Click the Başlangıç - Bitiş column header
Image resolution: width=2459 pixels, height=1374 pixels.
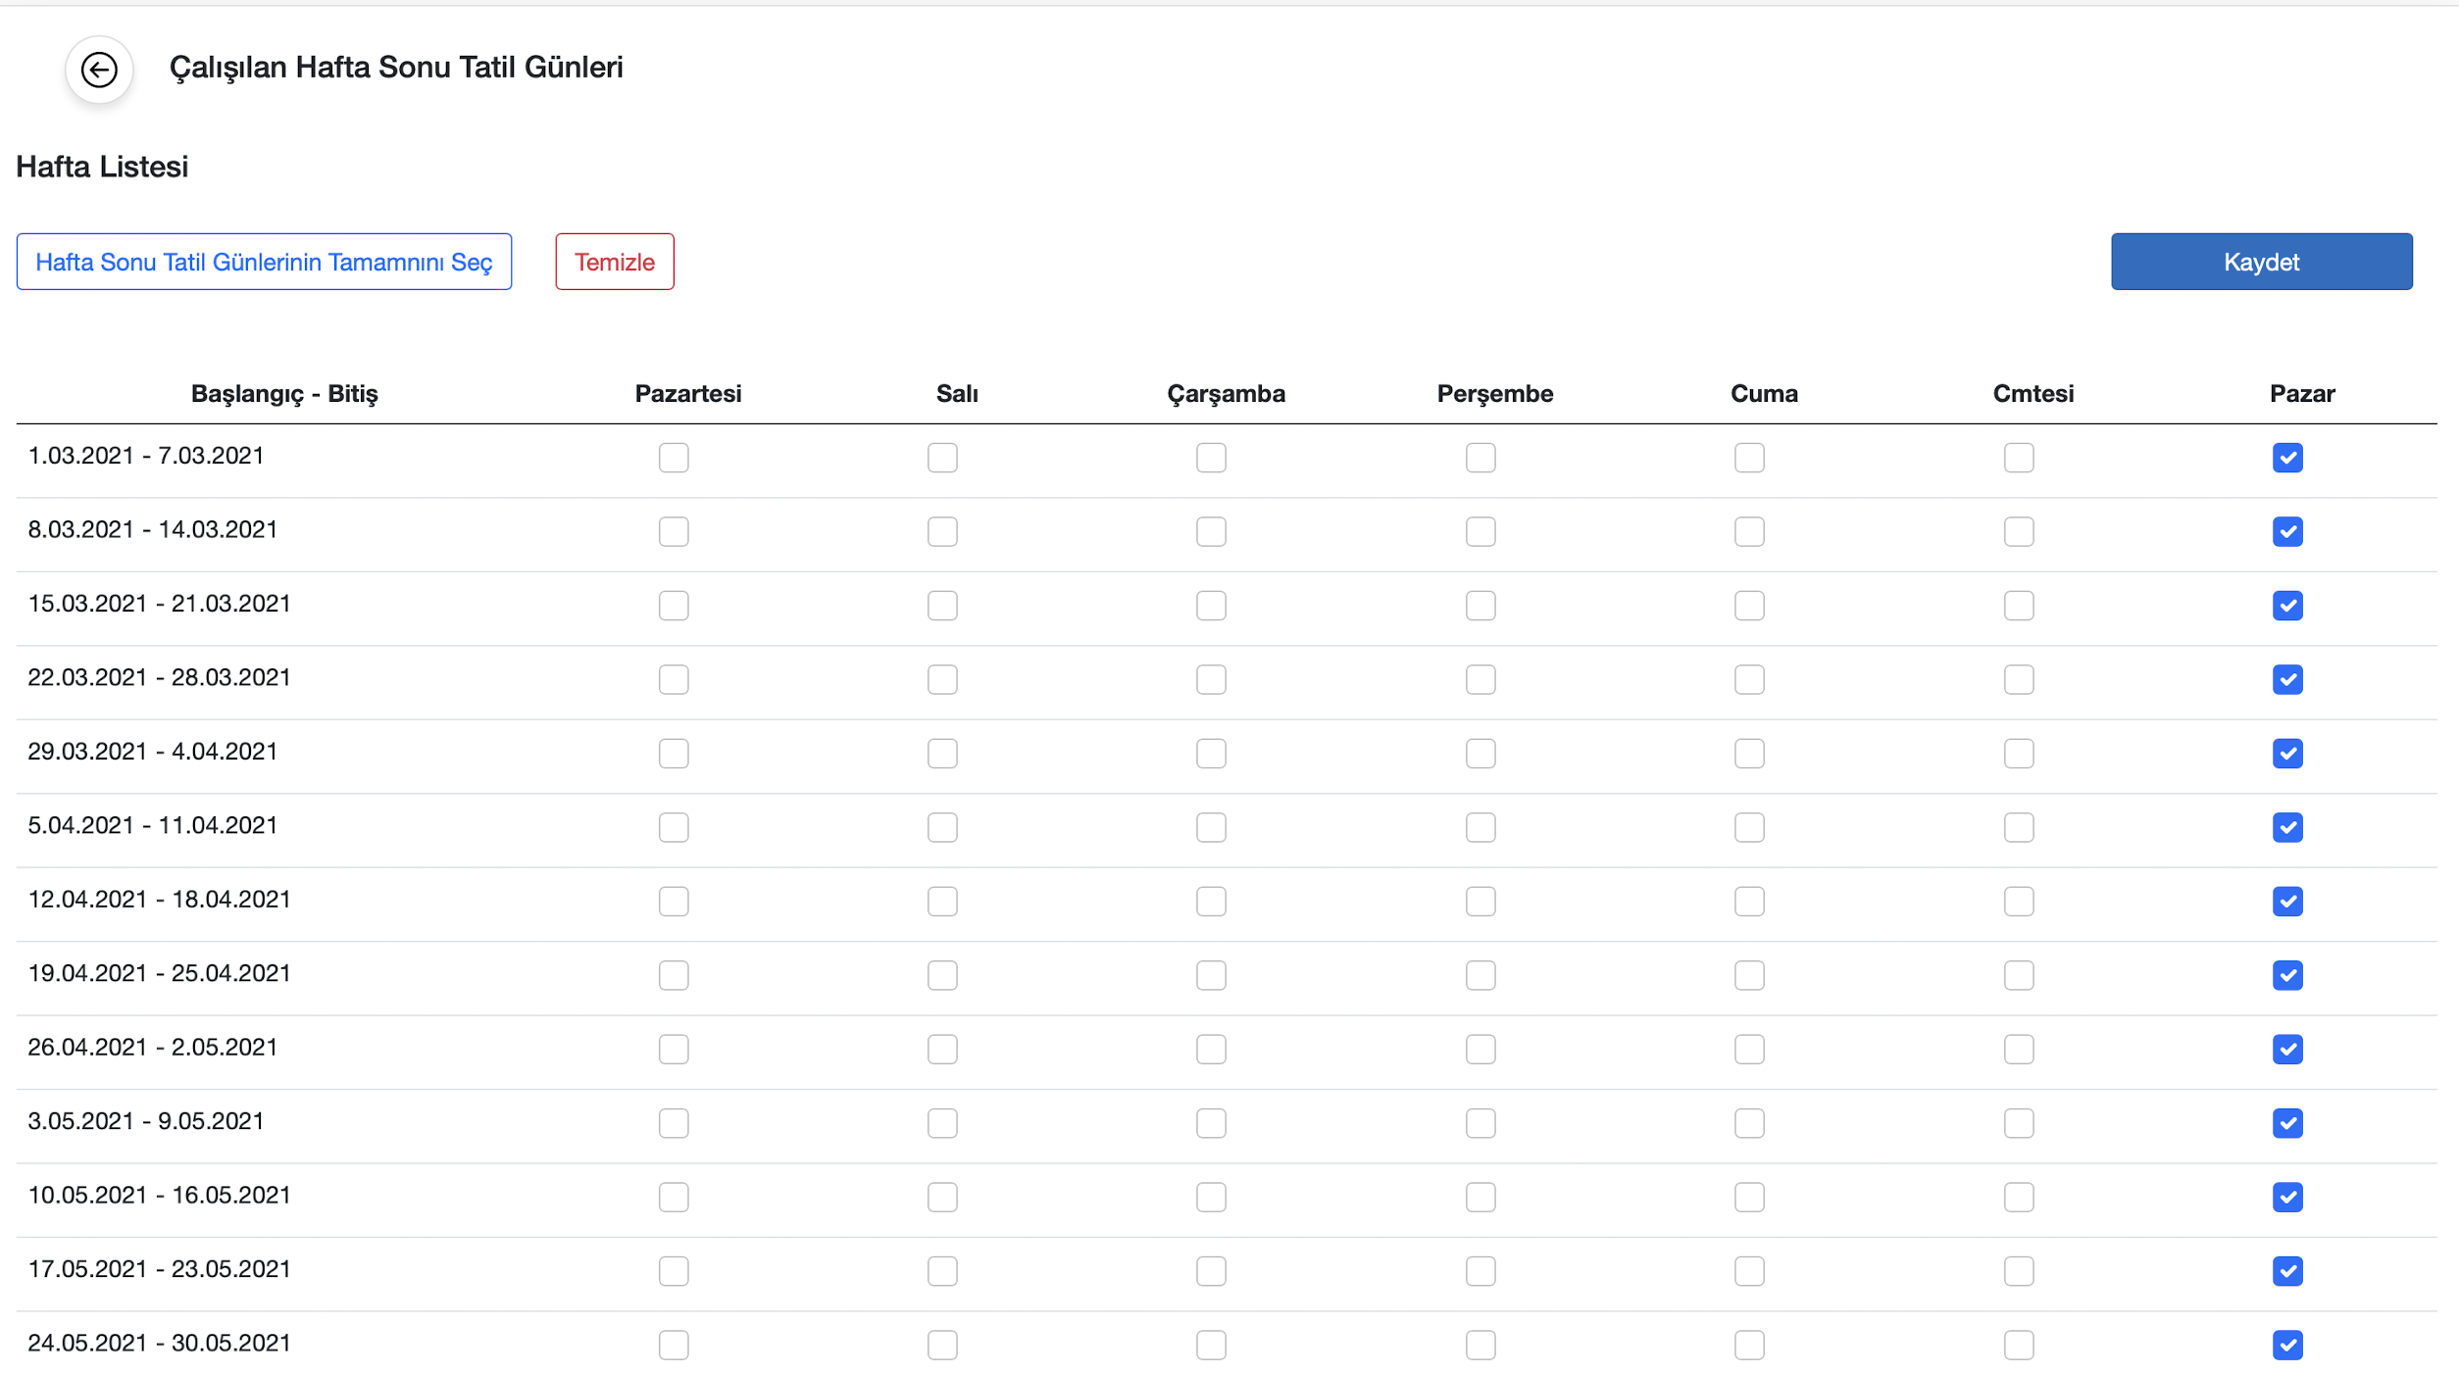(x=284, y=394)
